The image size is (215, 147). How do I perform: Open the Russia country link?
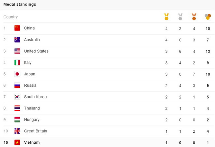tap(30, 85)
